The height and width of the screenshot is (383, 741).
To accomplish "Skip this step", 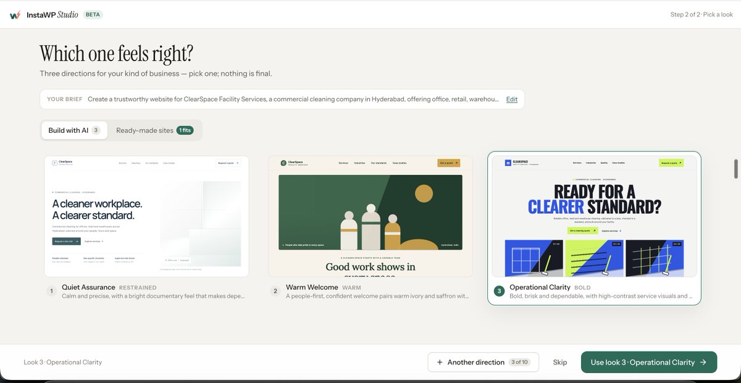I will (x=560, y=362).
